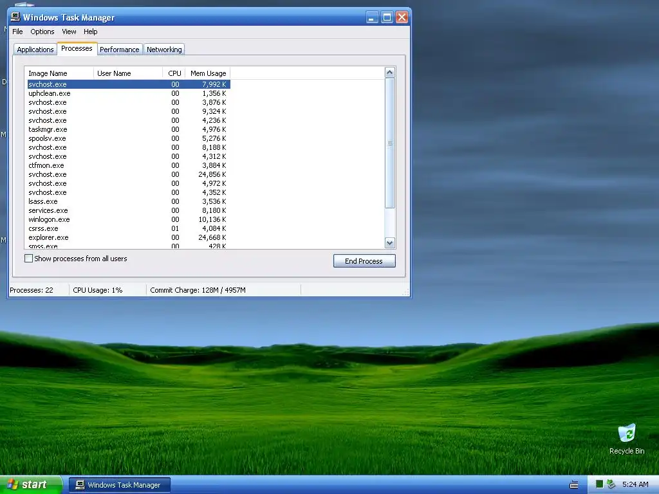This screenshot has height=494, width=659.
Task: Switch to the Performance tab
Action: (x=119, y=50)
